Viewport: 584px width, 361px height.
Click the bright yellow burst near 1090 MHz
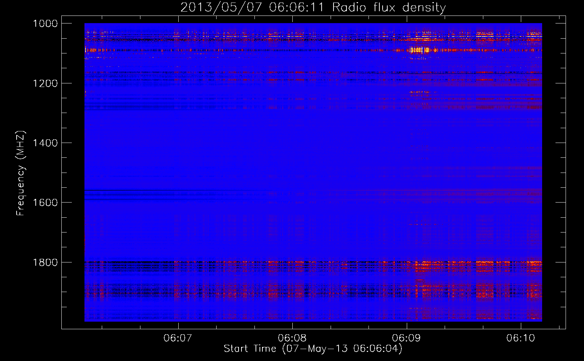tap(419, 50)
